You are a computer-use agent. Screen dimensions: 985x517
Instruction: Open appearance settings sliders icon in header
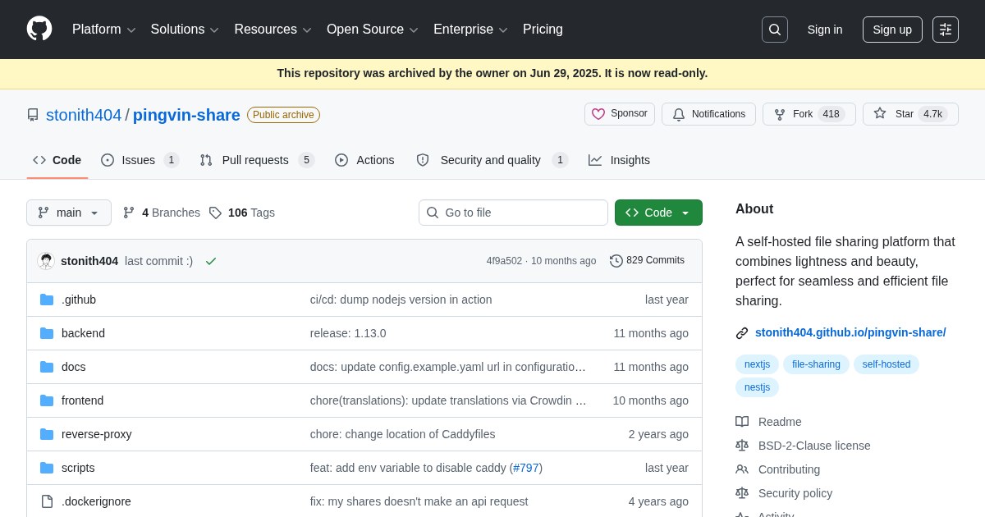click(x=946, y=30)
